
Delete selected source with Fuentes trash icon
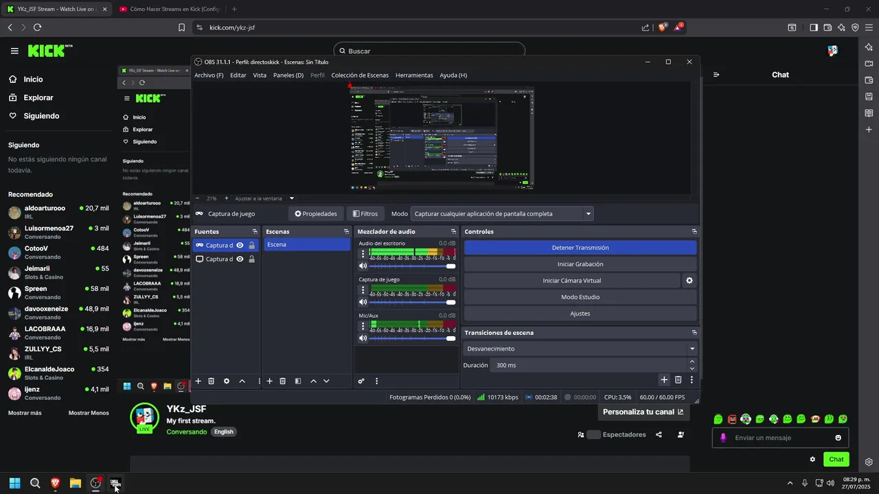click(212, 381)
